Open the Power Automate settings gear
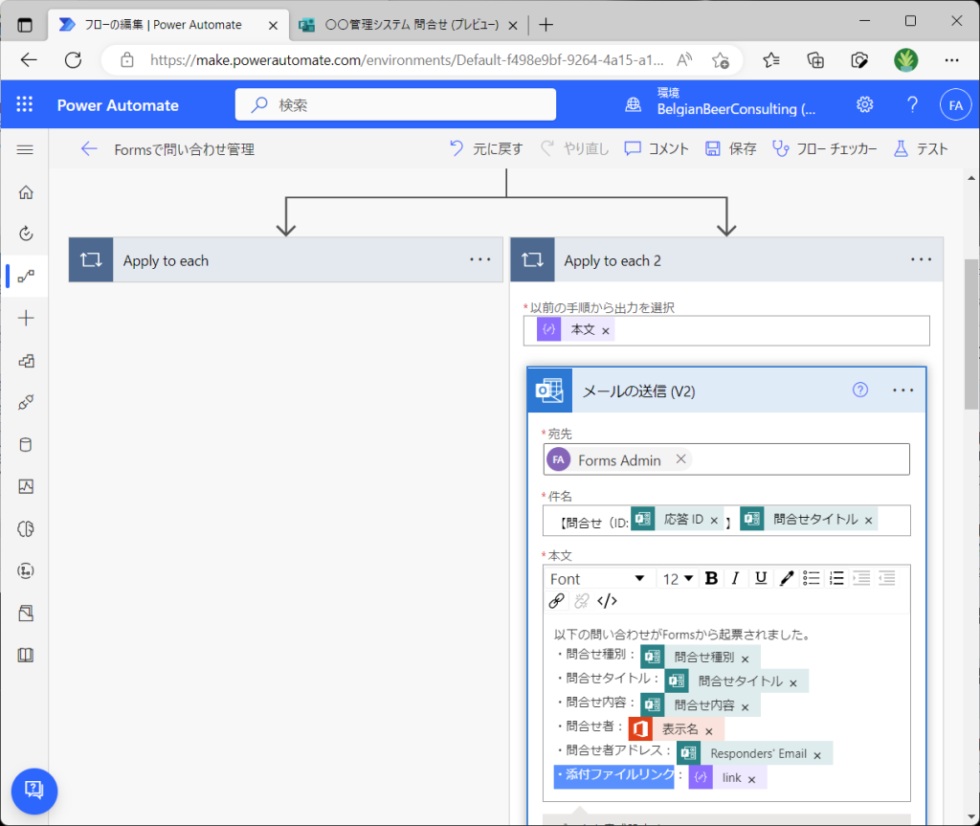This screenshot has width=980, height=826. pyautogui.click(x=865, y=105)
